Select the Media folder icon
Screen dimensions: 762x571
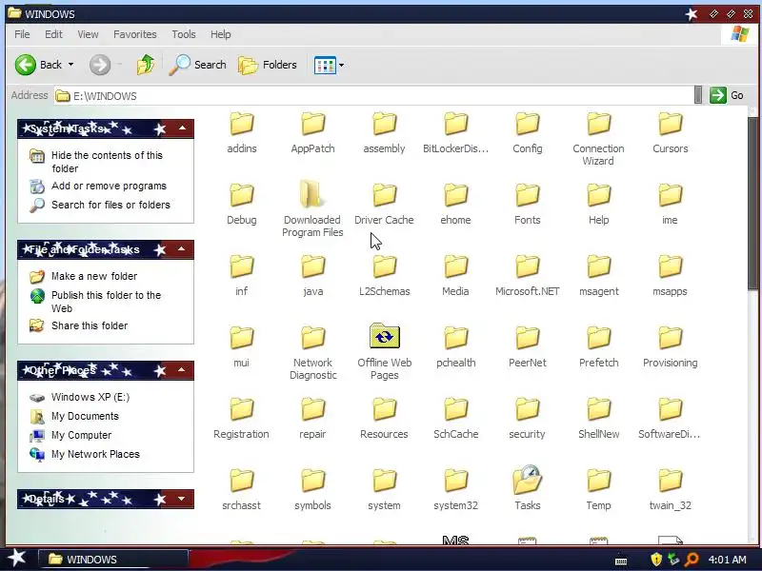(455, 266)
